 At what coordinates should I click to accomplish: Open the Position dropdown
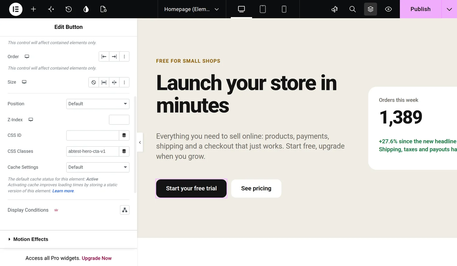(98, 104)
